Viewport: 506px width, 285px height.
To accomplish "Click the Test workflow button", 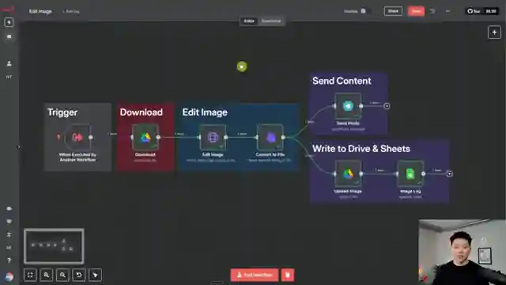I will tap(255, 275).
